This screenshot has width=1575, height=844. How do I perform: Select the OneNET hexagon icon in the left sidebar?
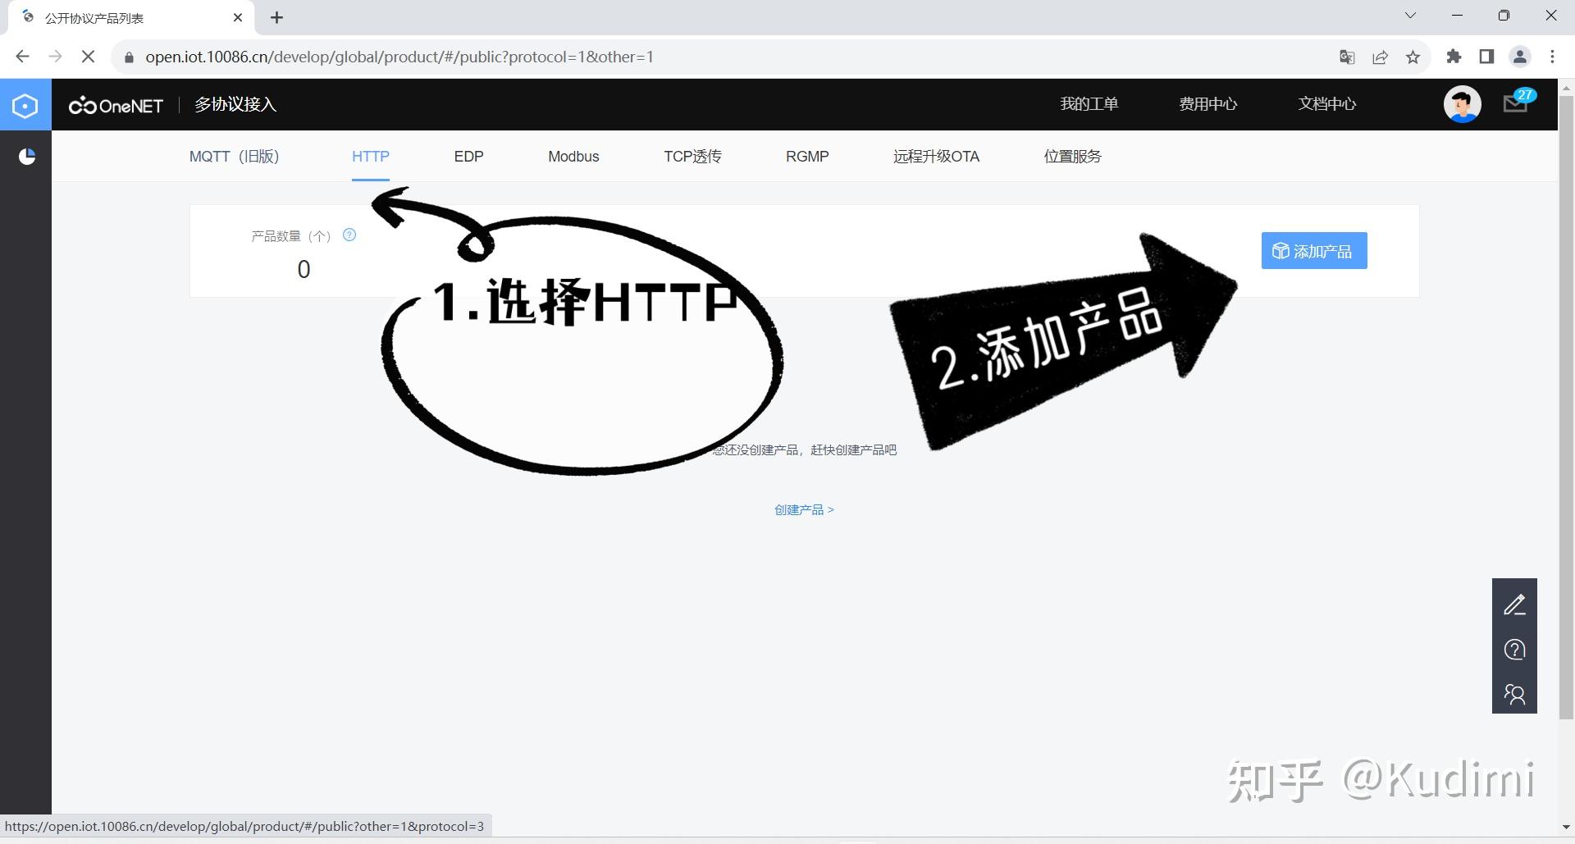coord(25,105)
